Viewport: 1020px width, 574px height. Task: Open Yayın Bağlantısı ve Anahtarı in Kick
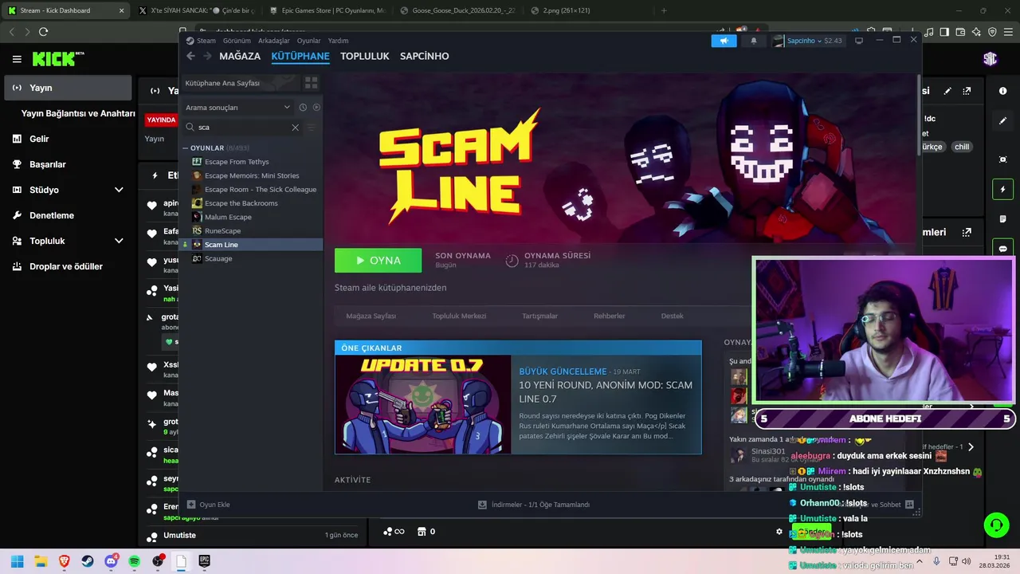click(78, 113)
